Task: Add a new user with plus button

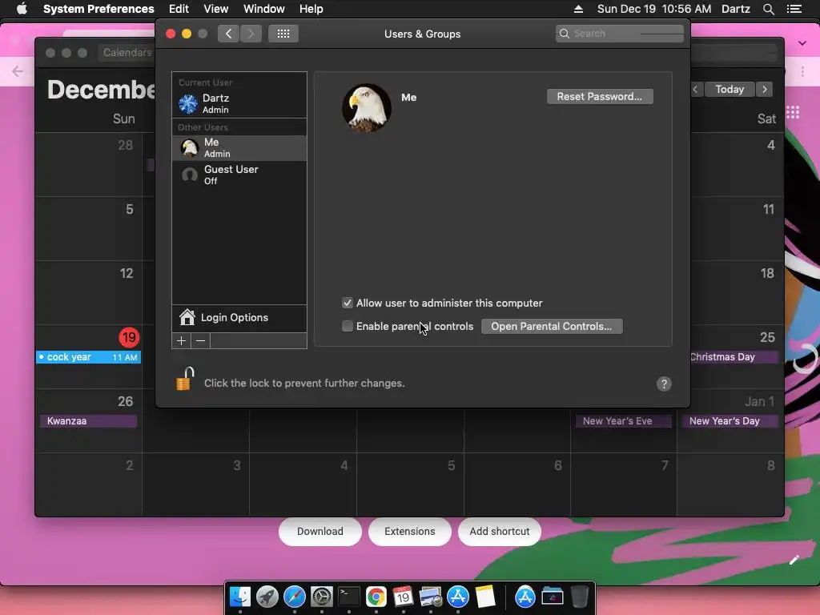Action: (x=182, y=341)
